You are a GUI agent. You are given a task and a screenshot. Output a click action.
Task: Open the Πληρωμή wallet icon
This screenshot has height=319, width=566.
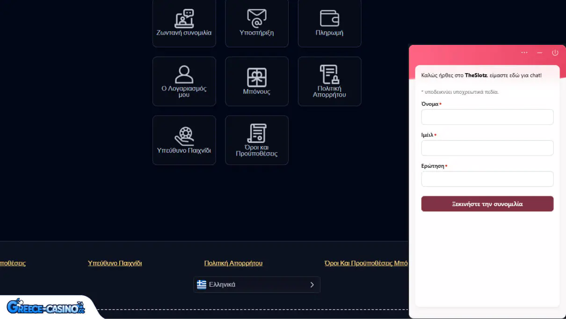pyautogui.click(x=329, y=19)
